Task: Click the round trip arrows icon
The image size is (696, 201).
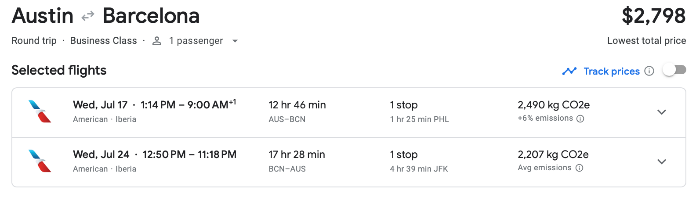Action: [x=88, y=16]
